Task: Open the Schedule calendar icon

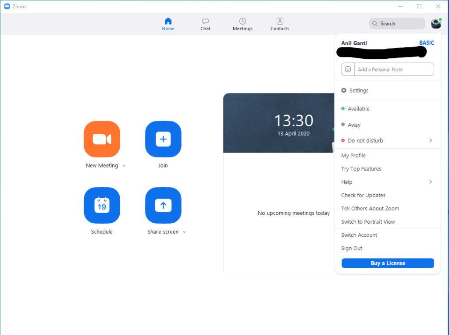Action: 102,205
